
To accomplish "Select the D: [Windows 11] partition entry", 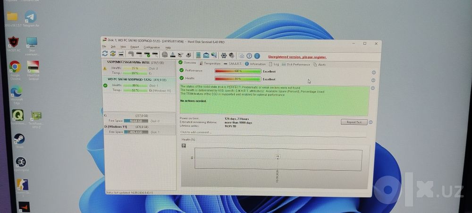I will tap(139, 129).
